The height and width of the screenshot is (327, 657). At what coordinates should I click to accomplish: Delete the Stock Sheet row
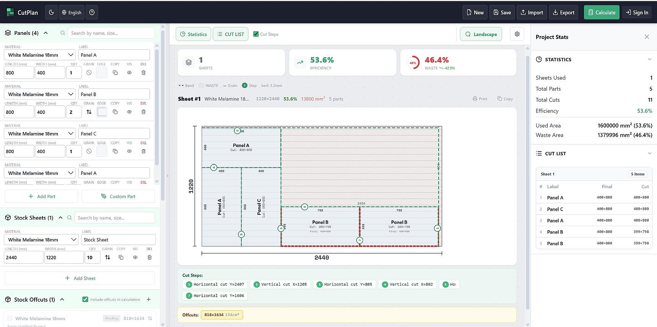pos(150,257)
